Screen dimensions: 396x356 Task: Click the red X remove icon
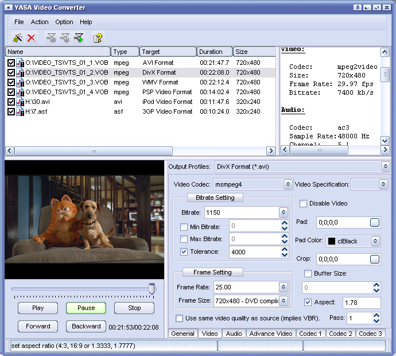32,38
